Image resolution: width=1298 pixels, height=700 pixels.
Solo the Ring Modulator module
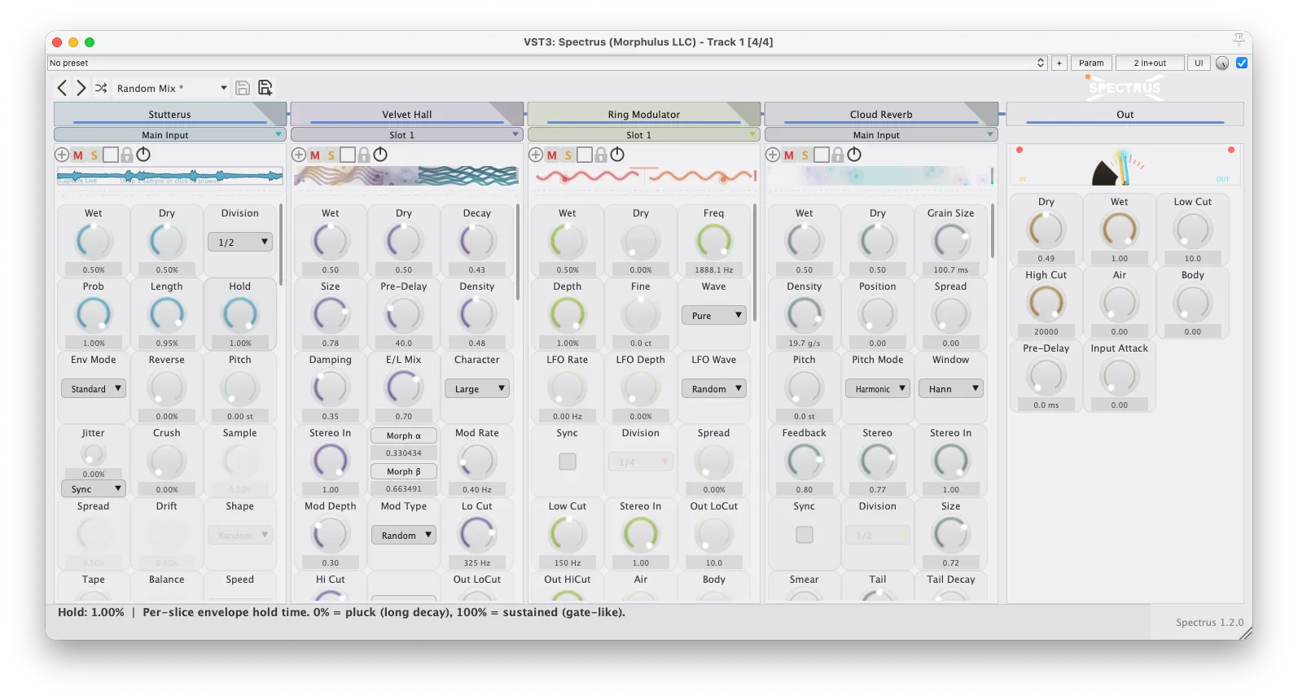(x=568, y=155)
